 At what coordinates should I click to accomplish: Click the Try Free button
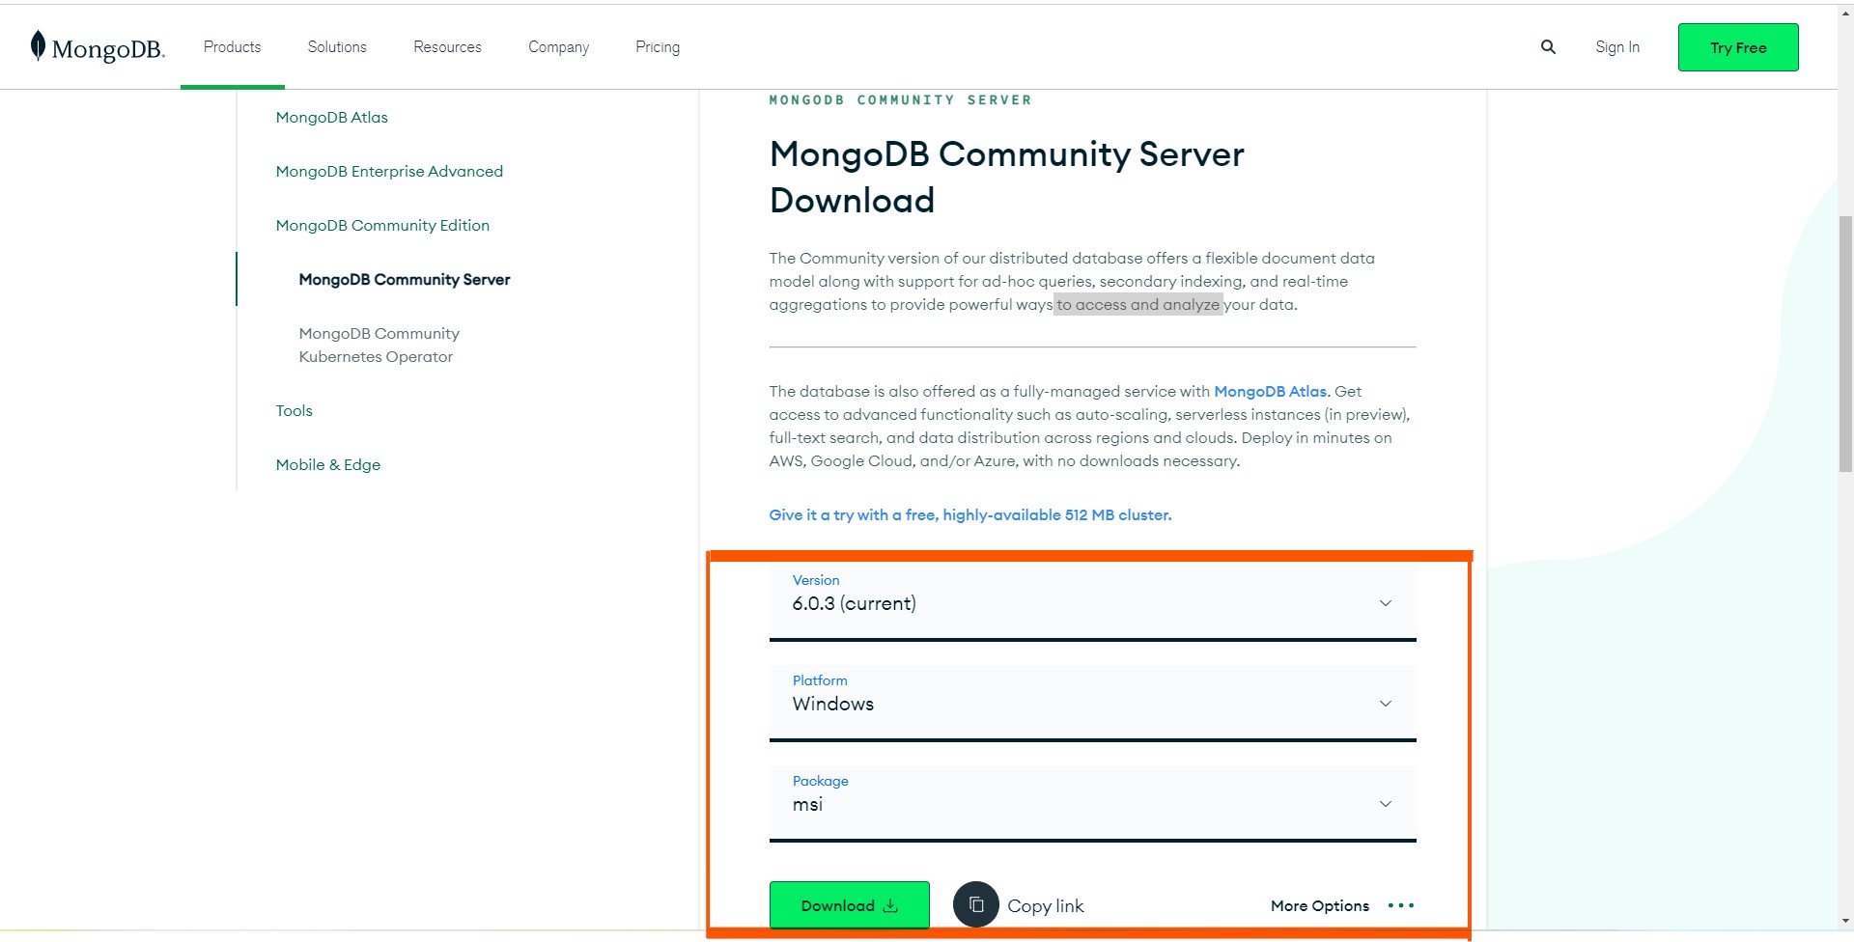(x=1738, y=47)
